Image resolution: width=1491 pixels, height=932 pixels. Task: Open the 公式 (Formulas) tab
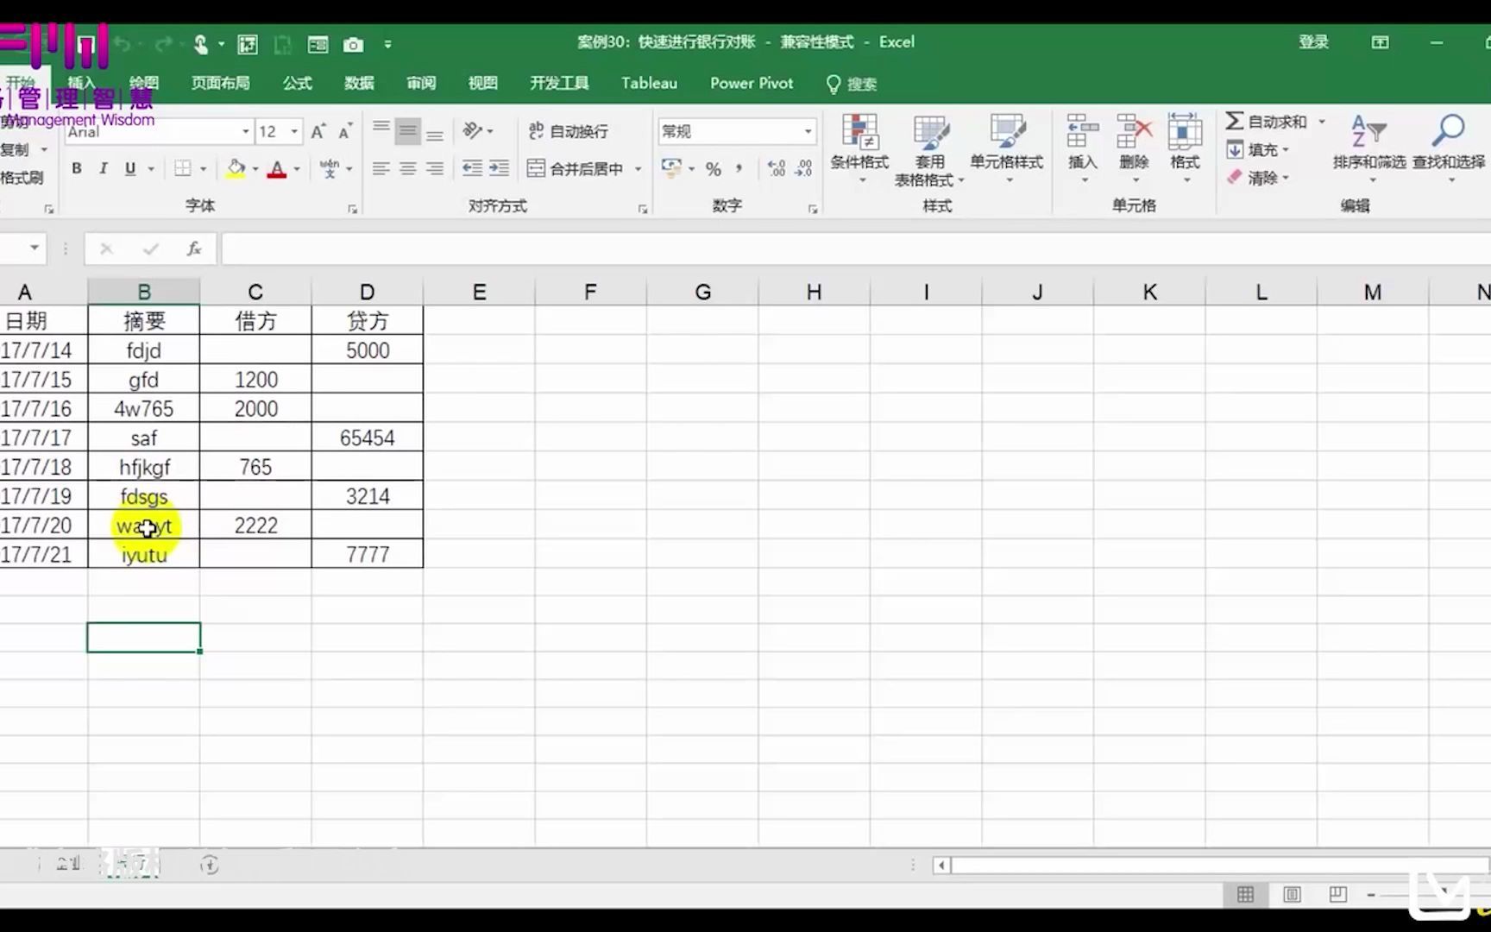coord(297,83)
